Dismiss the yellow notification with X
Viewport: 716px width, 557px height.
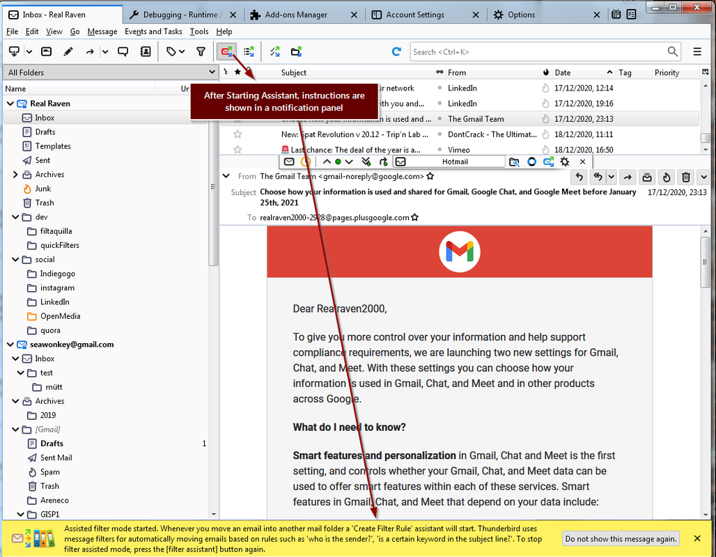697,539
